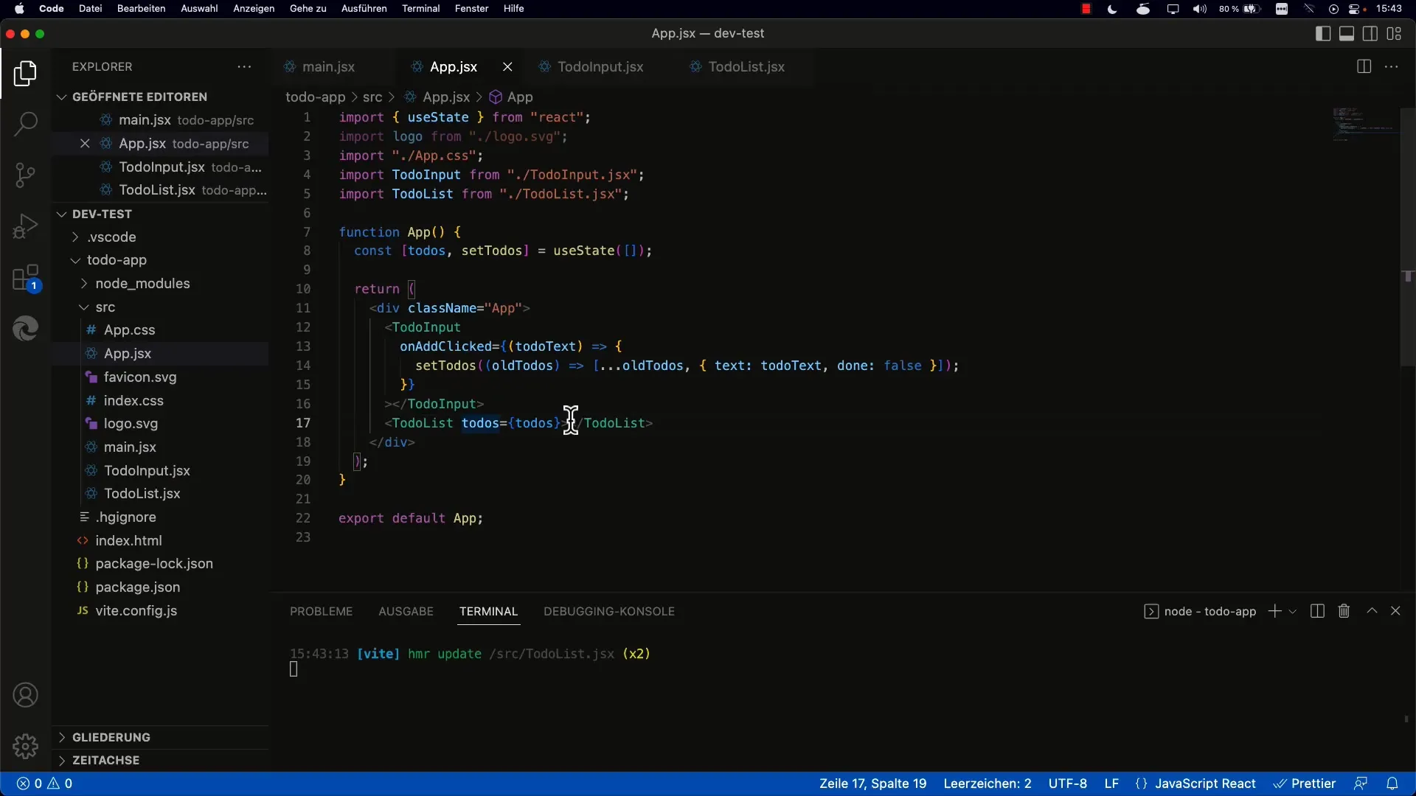Open the PROBLEME panel tab

[x=321, y=611]
